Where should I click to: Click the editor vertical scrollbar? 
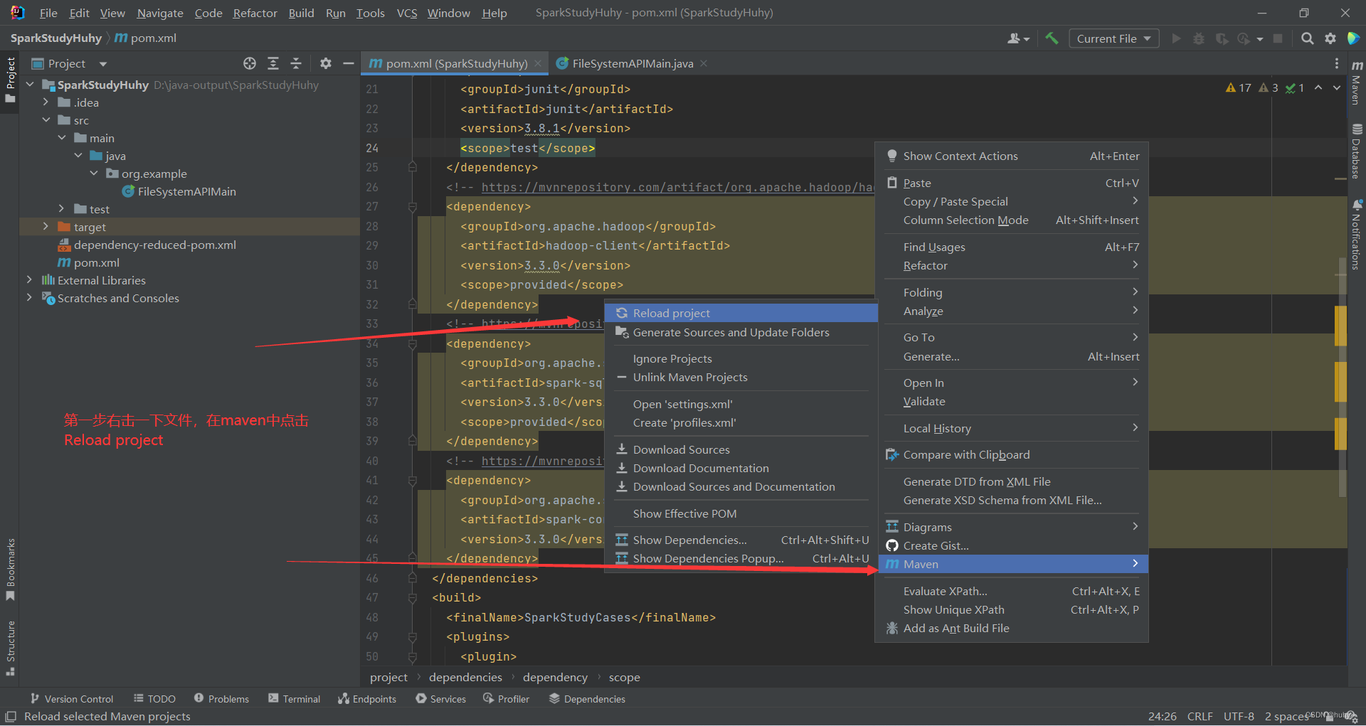pyautogui.click(x=1342, y=377)
